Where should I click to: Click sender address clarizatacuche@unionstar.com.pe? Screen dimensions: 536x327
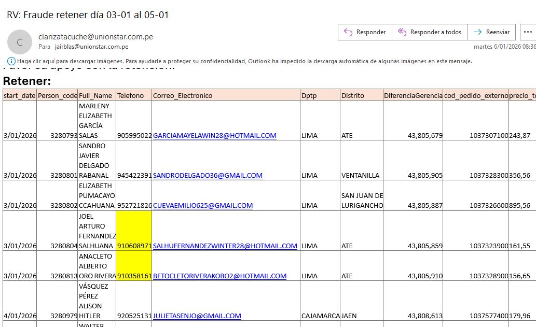point(95,37)
